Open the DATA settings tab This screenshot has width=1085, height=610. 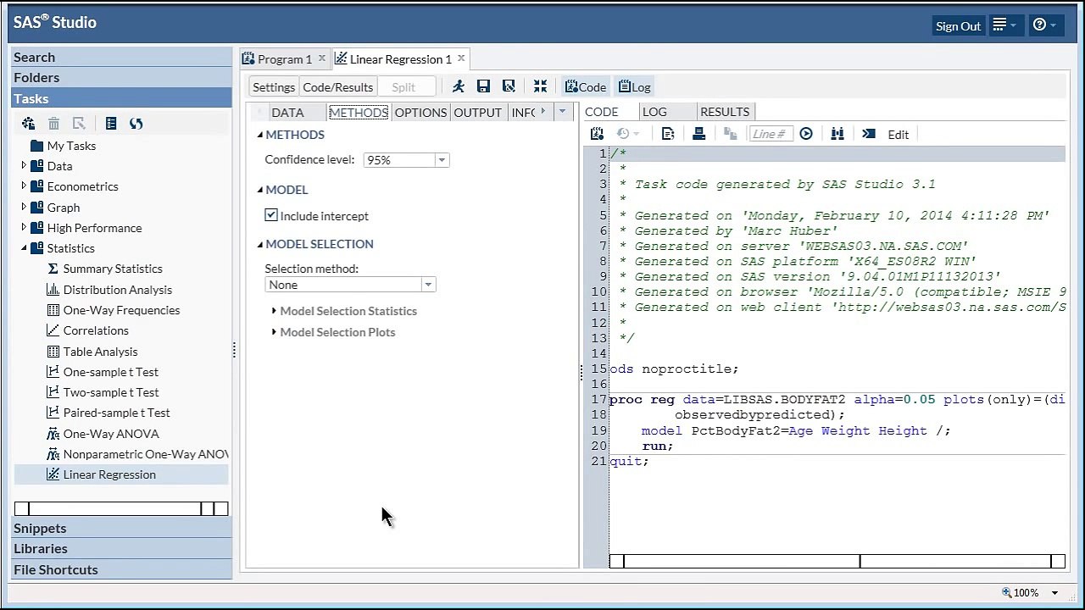[287, 112]
